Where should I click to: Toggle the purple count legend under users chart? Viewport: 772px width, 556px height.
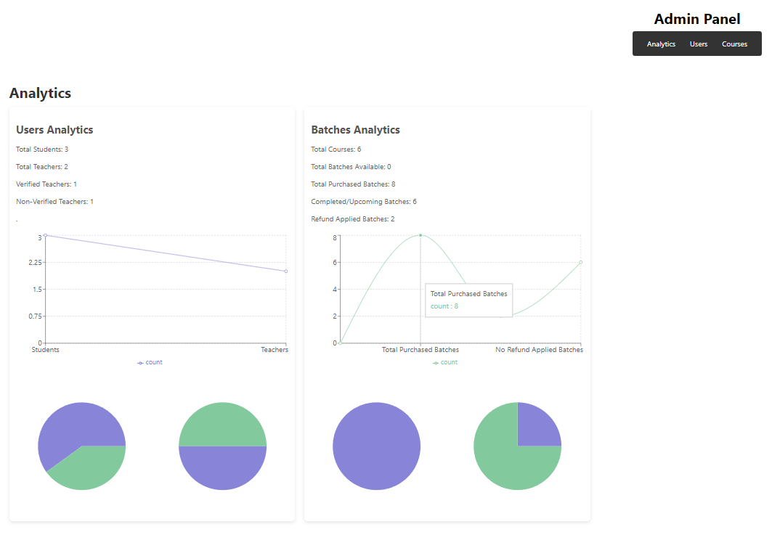coord(150,362)
